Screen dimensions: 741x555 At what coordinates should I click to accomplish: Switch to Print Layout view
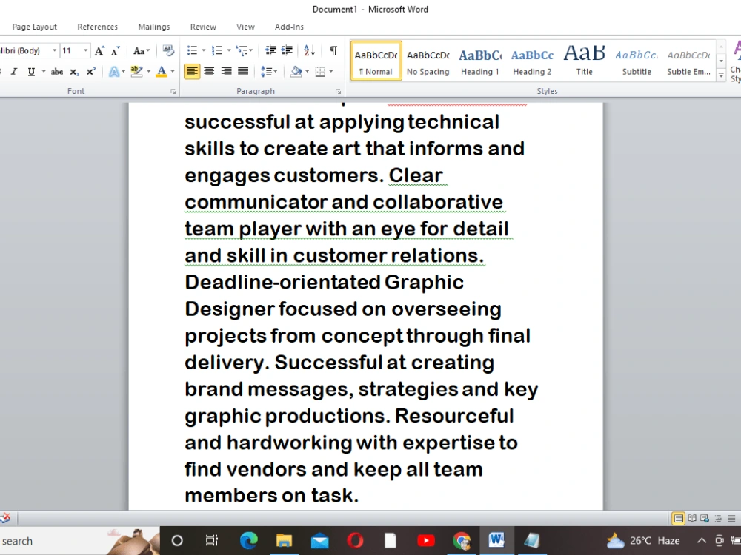pyautogui.click(x=678, y=518)
